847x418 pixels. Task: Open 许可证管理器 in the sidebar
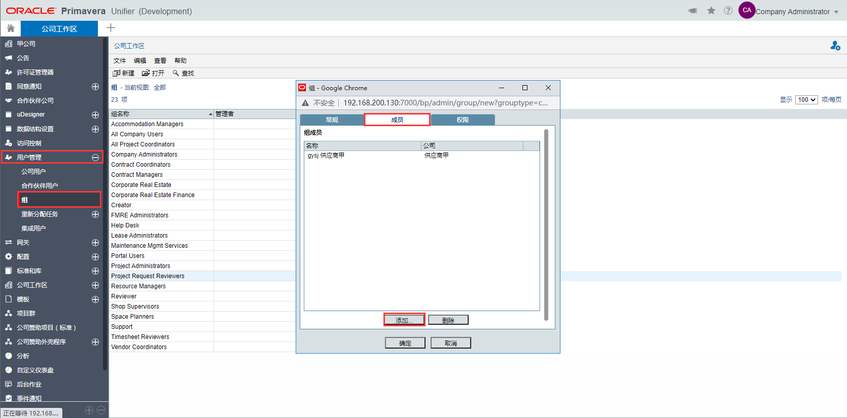35,72
